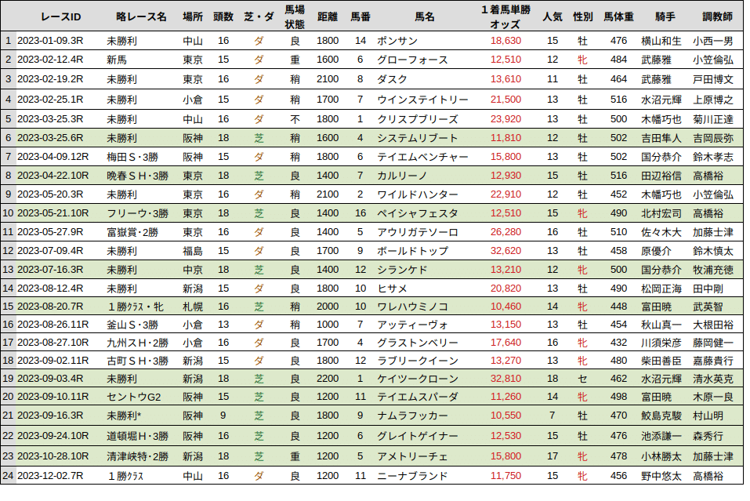Click odds value 26,280
Viewport: 750px width, 501px height.
point(505,232)
